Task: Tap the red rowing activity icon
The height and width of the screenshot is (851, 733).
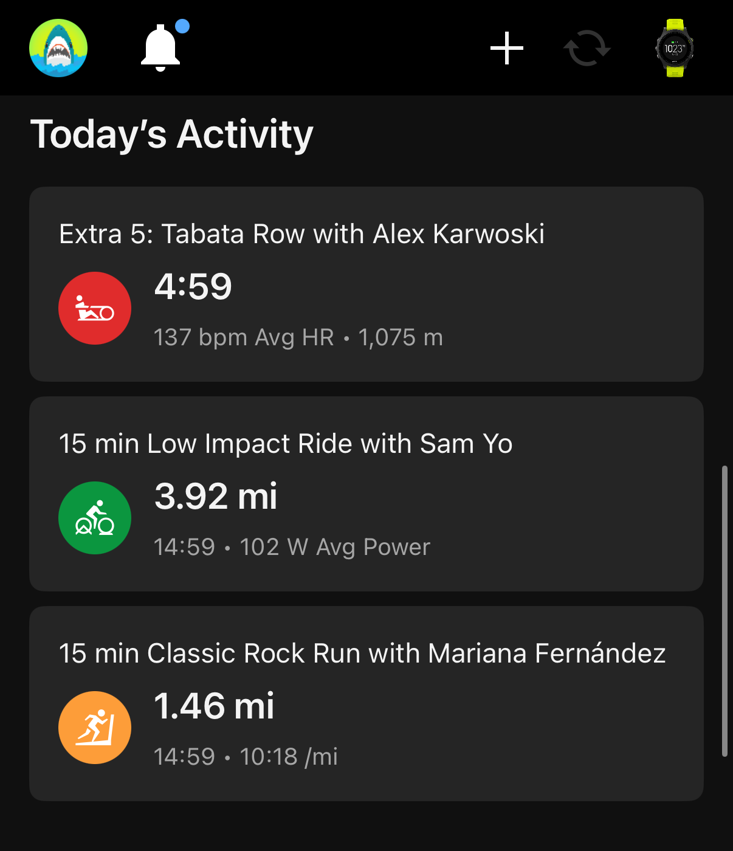Action: (95, 308)
